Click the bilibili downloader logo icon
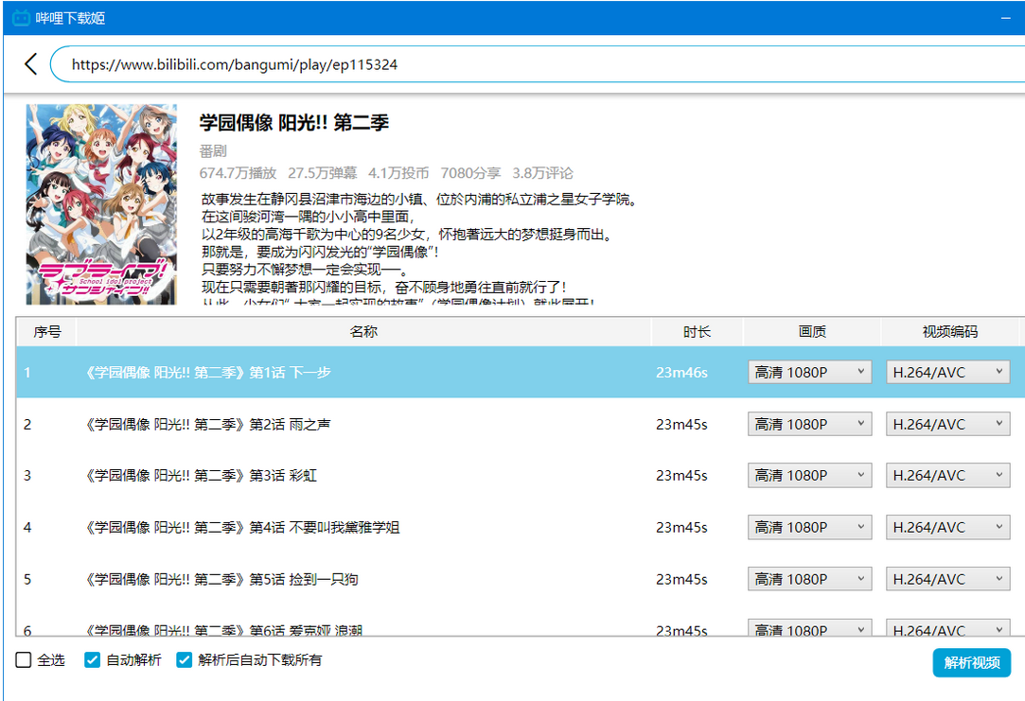The height and width of the screenshot is (701, 1025). (x=22, y=18)
